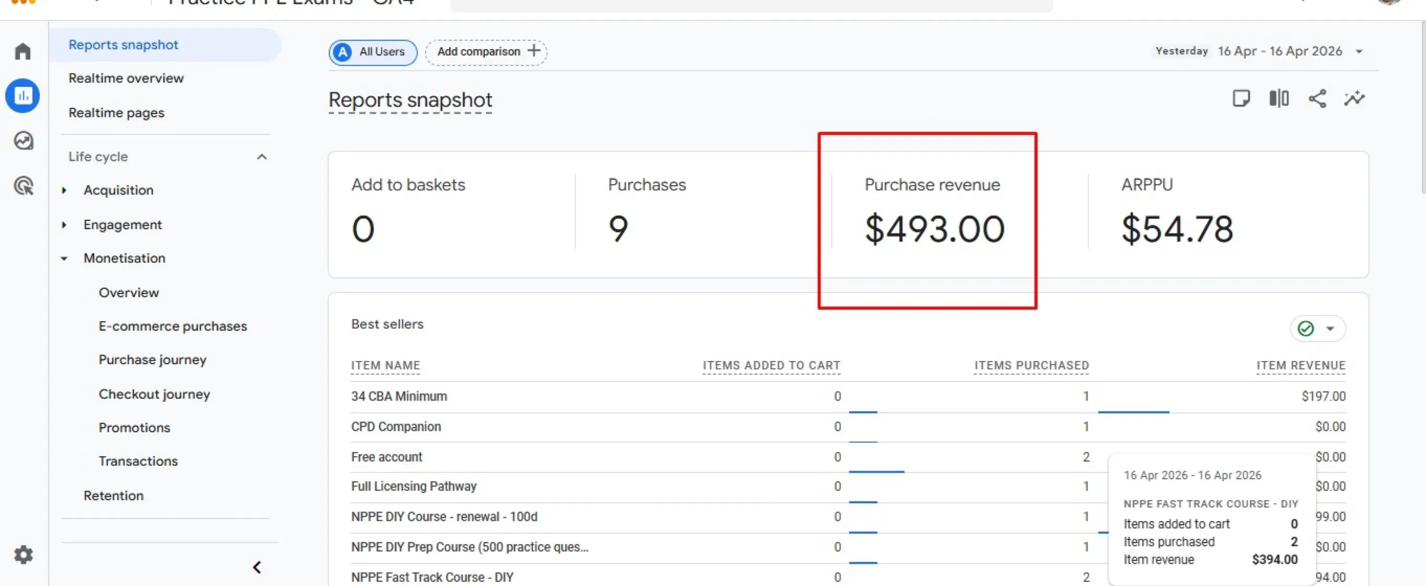The width and height of the screenshot is (1426, 586).
Task: Collapse the sidebar with the left chevron
Action: [x=257, y=567]
